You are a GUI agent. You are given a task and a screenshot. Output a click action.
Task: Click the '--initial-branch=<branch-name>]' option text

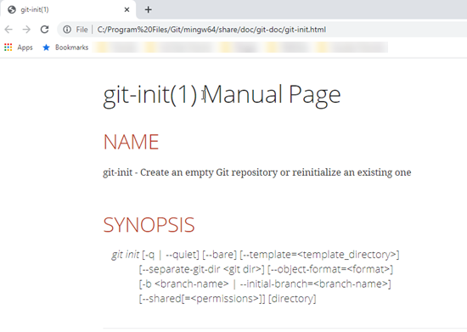point(315,284)
